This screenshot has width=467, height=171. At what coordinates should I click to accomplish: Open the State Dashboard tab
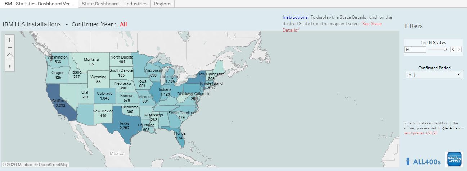pyautogui.click(x=100, y=4)
